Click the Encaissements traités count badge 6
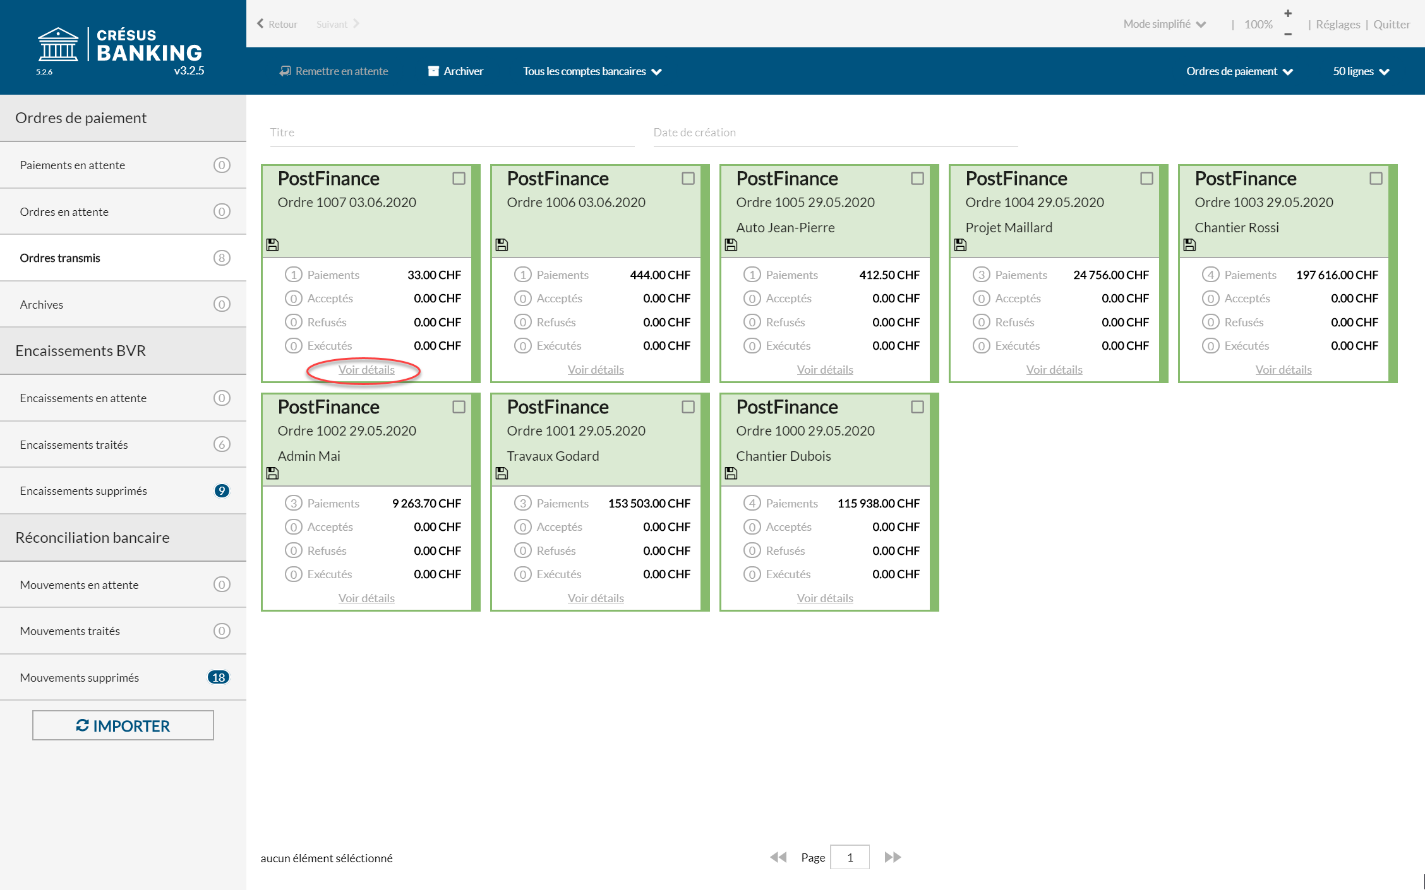Image resolution: width=1425 pixels, height=890 pixels. 222,444
